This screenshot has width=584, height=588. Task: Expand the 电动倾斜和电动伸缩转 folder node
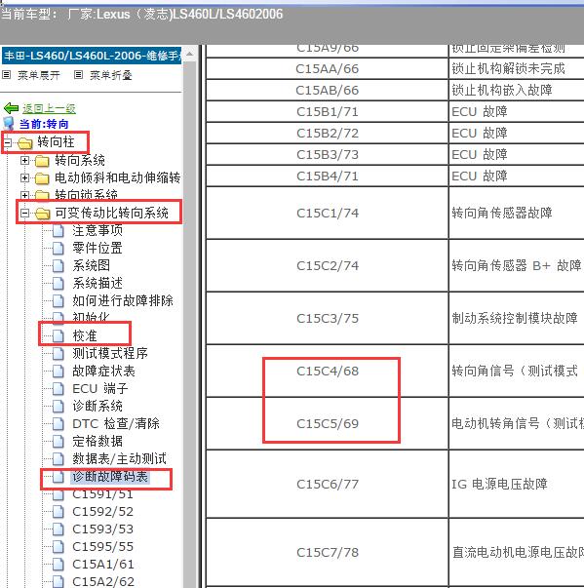coord(24,177)
